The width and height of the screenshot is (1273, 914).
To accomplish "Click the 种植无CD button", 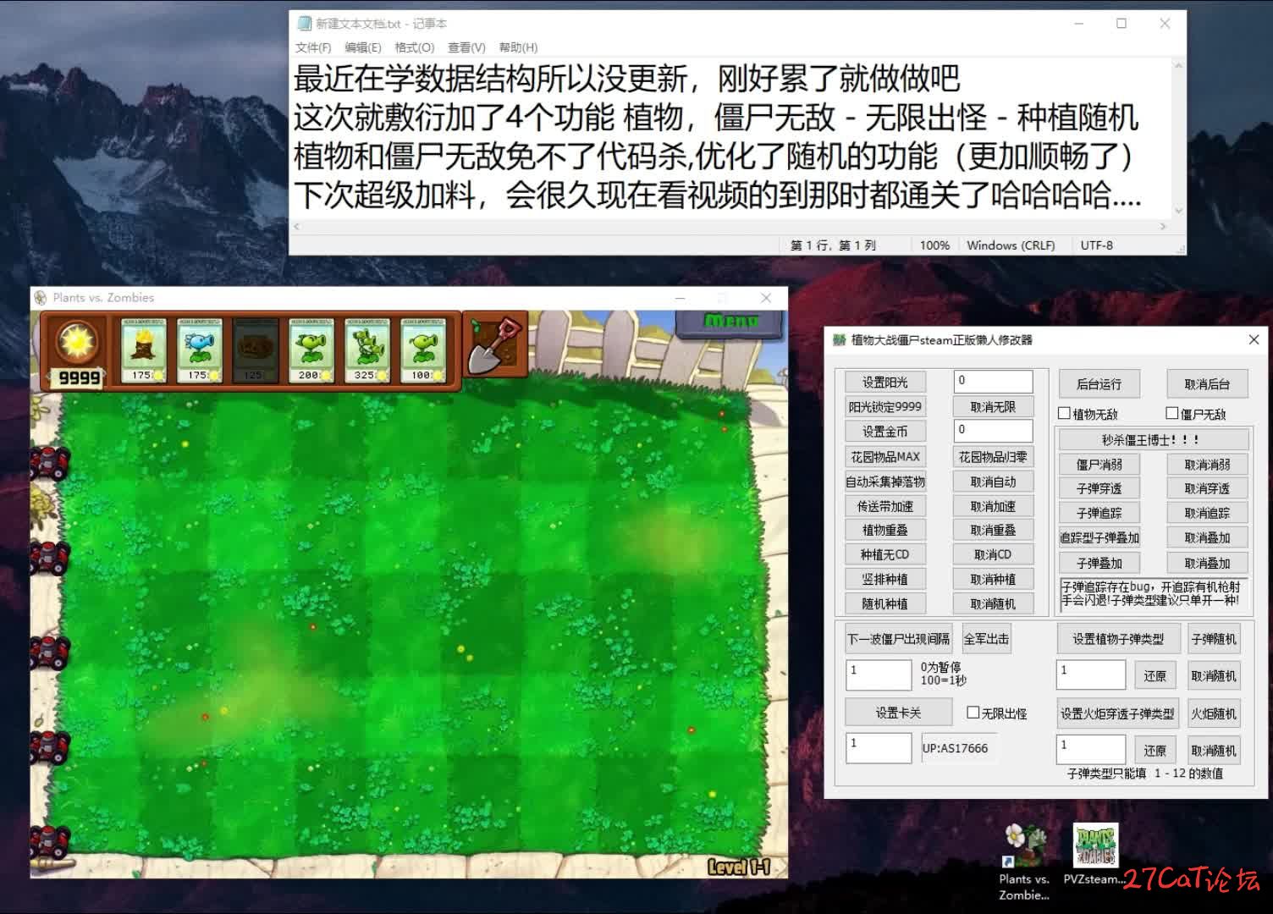I will coord(884,554).
